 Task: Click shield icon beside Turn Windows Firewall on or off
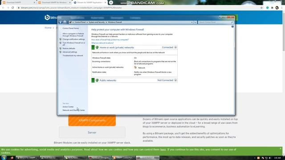(61, 43)
